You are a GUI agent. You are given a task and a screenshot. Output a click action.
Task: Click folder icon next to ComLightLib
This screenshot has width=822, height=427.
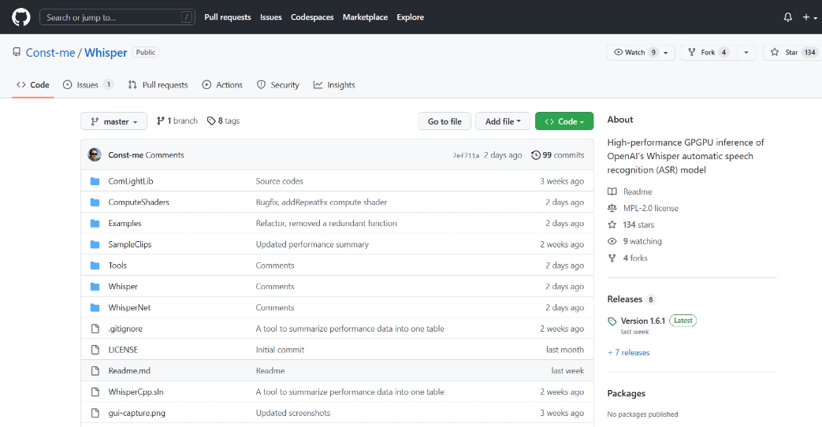95,181
